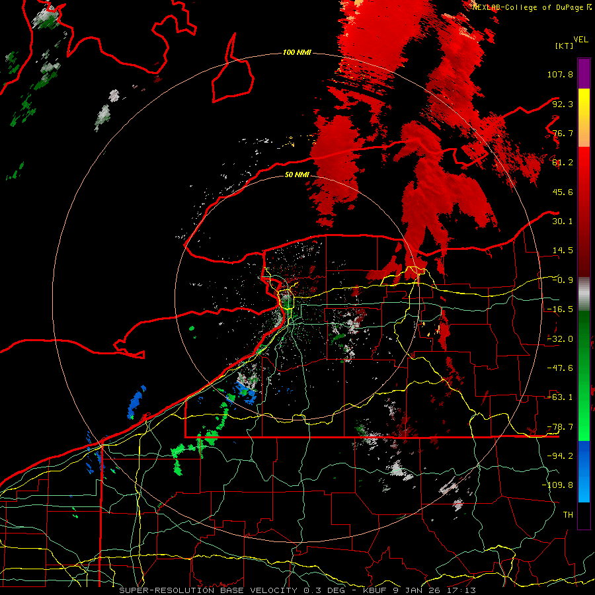Click the -78.7 velocity scale value
Screen dimensions: 595x595
pos(560,427)
